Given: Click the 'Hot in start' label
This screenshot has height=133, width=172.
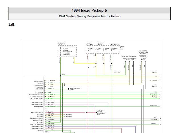Looking at the screenshot, I should coord(115,44).
